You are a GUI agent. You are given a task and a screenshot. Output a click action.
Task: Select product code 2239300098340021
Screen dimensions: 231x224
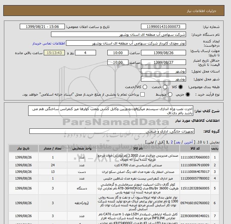coord(195,216)
